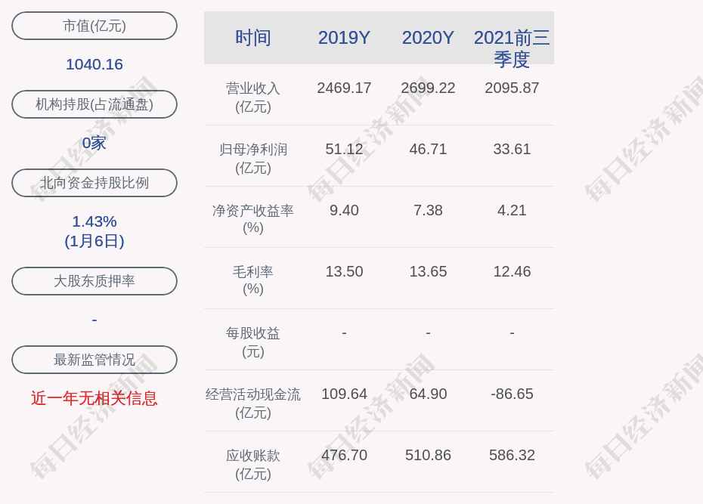Select the 净资产收益率(%) row label
Image resolution: width=703 pixels, height=504 pixels.
tap(253, 219)
